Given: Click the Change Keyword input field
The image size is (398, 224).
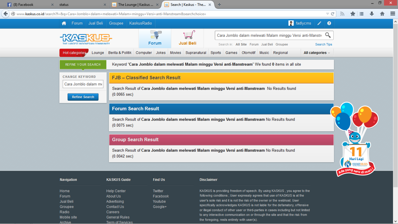Looking at the screenshot, I should (83, 84).
